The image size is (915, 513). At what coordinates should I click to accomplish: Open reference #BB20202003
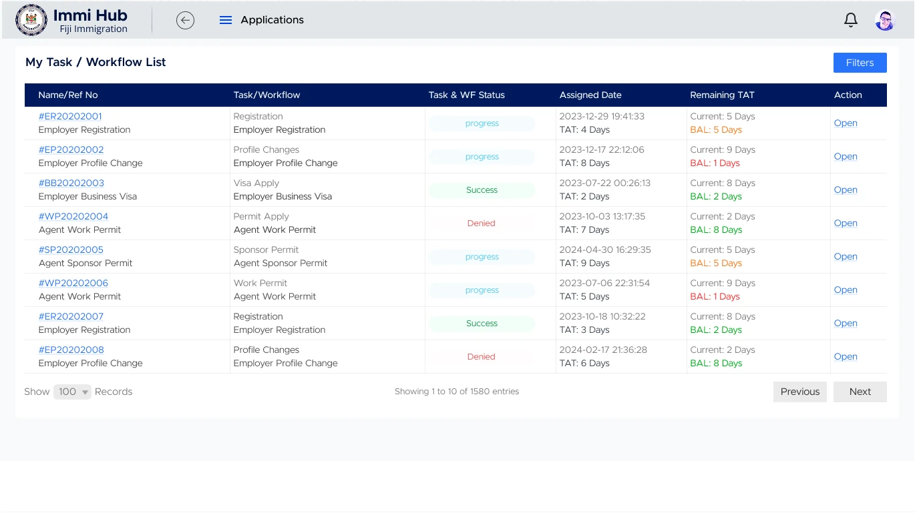pos(71,183)
